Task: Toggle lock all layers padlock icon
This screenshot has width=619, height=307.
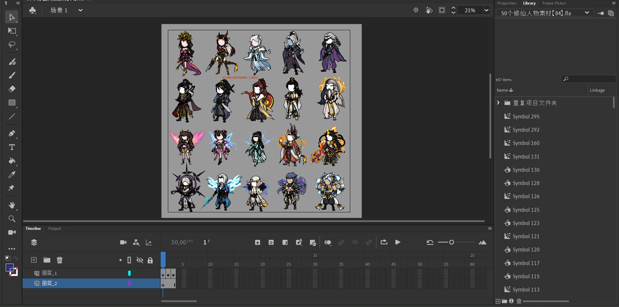Action: tap(150, 260)
